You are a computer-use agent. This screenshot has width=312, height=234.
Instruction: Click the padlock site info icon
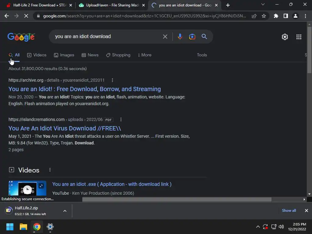pyautogui.click(x=38, y=16)
